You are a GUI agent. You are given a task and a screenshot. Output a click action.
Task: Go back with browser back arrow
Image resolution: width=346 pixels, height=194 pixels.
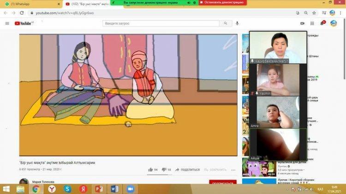6,13
